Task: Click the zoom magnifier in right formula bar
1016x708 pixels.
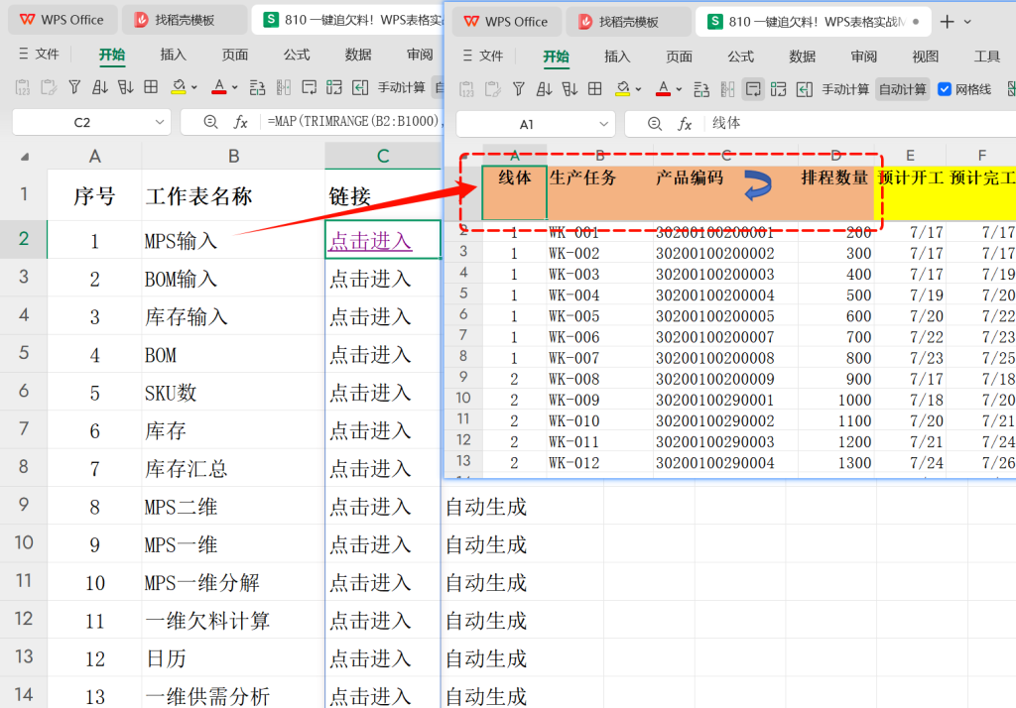Action: [655, 124]
